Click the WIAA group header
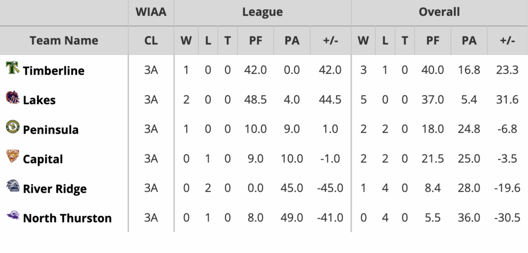 pos(151,12)
